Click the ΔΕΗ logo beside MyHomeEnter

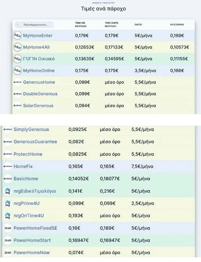point(18,35)
